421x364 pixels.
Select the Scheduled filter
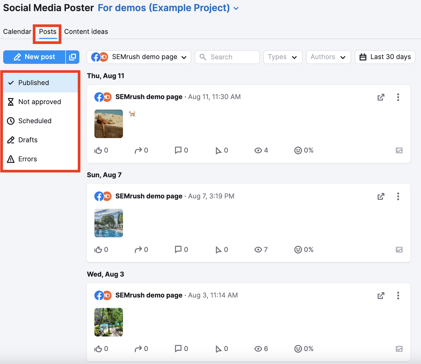(40, 121)
